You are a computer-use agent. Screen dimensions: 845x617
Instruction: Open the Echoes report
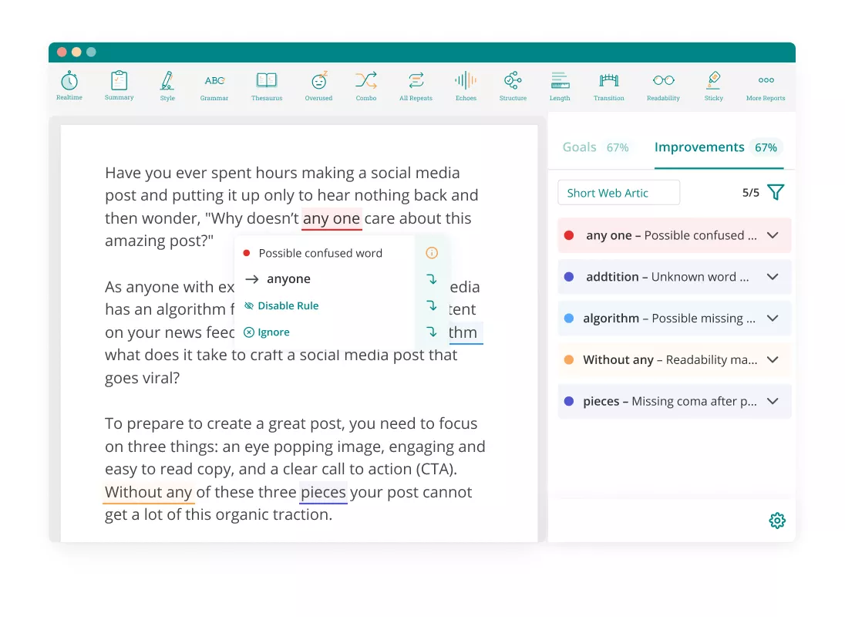pyautogui.click(x=466, y=86)
